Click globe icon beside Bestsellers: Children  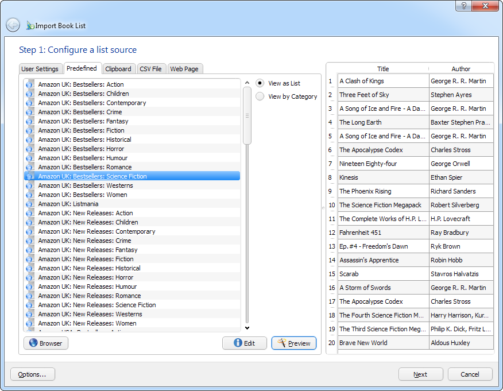coord(30,94)
